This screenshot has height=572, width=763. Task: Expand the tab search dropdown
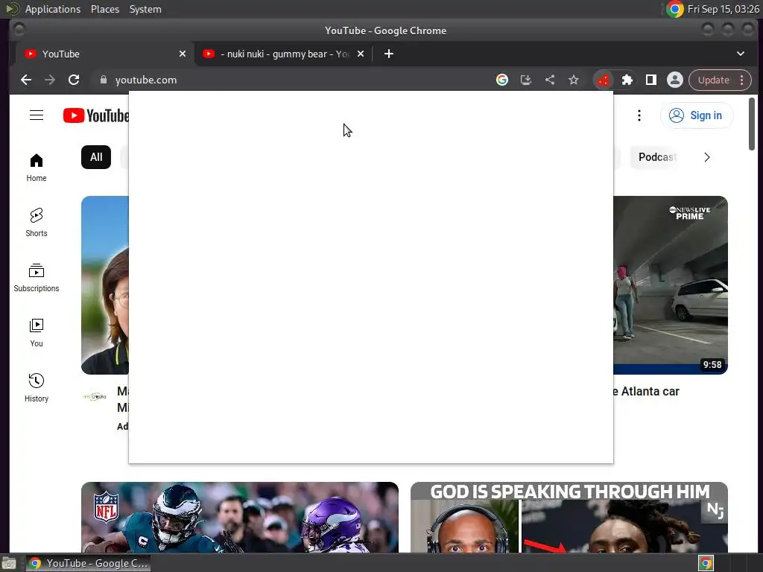[x=740, y=54]
